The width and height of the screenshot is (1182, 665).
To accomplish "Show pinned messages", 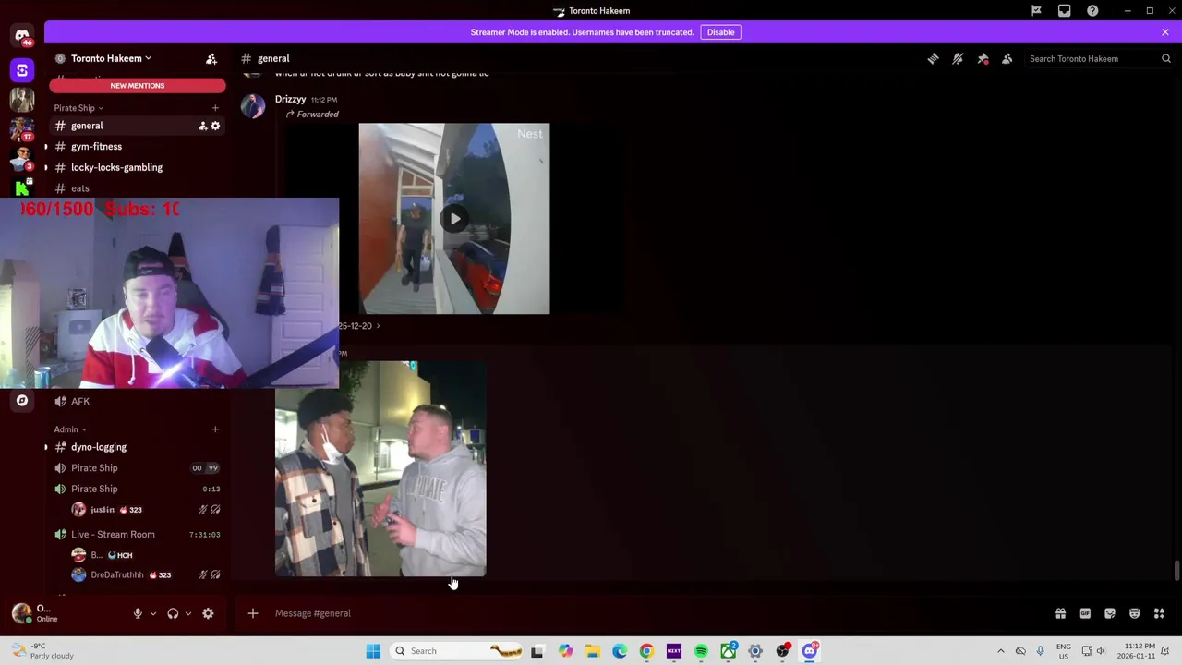I will (983, 58).
